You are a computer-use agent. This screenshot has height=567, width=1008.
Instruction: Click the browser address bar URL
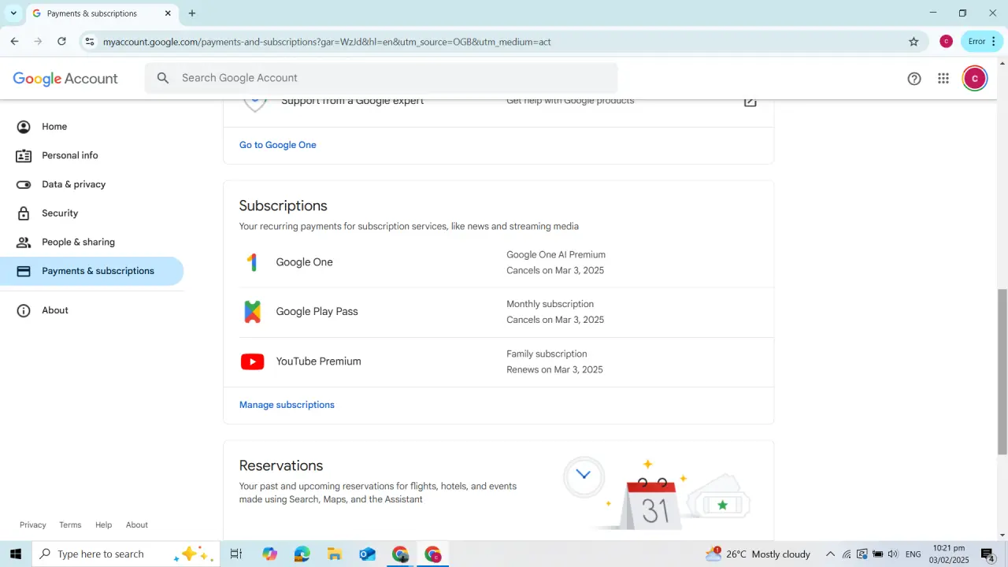327,42
